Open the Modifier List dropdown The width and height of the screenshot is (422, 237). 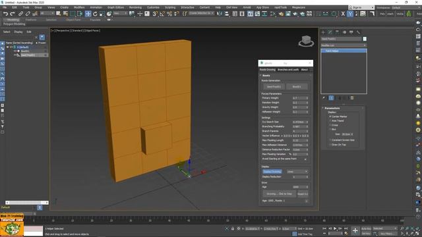(344, 45)
